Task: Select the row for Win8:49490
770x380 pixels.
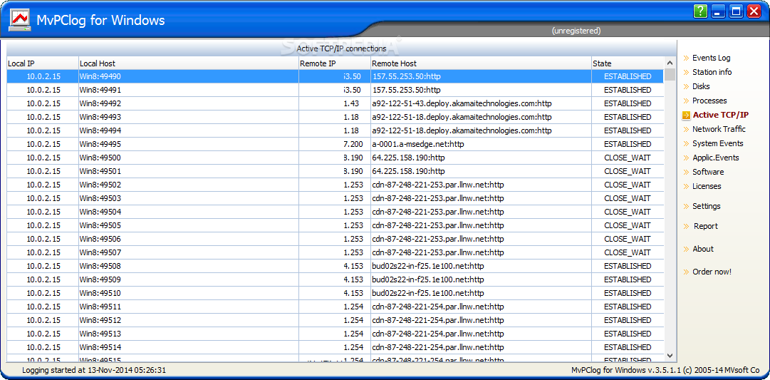Action: 335,77
